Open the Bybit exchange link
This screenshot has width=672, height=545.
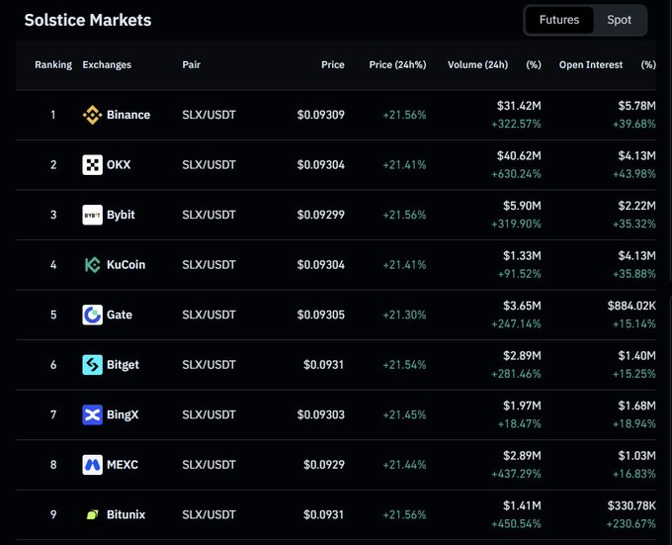pos(121,215)
